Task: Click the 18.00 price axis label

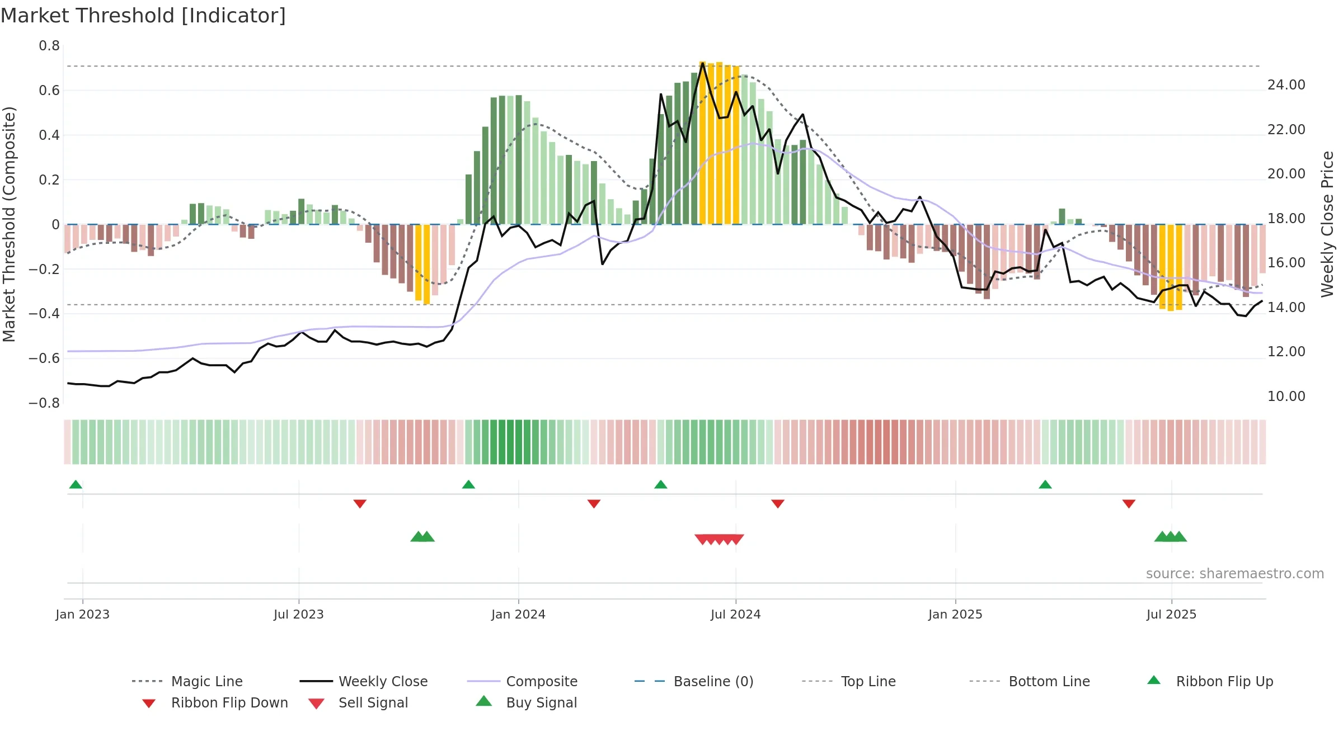Action: [1286, 219]
